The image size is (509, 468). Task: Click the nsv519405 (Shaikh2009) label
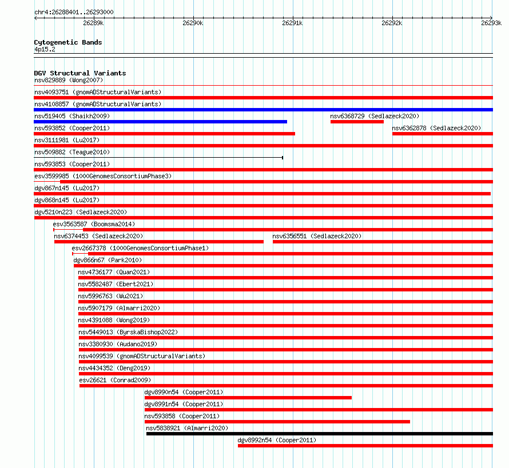pyautogui.click(x=72, y=116)
